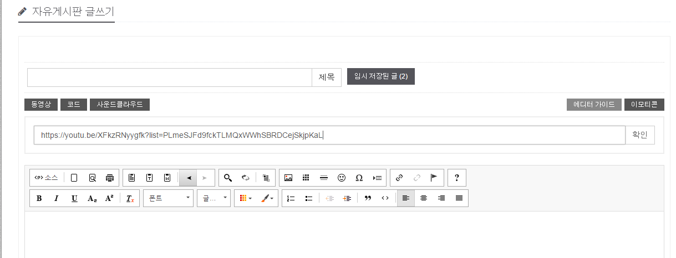Image resolution: width=676 pixels, height=258 pixels.
Task: Click the code snippet brackets icon
Action: pyautogui.click(x=385, y=198)
